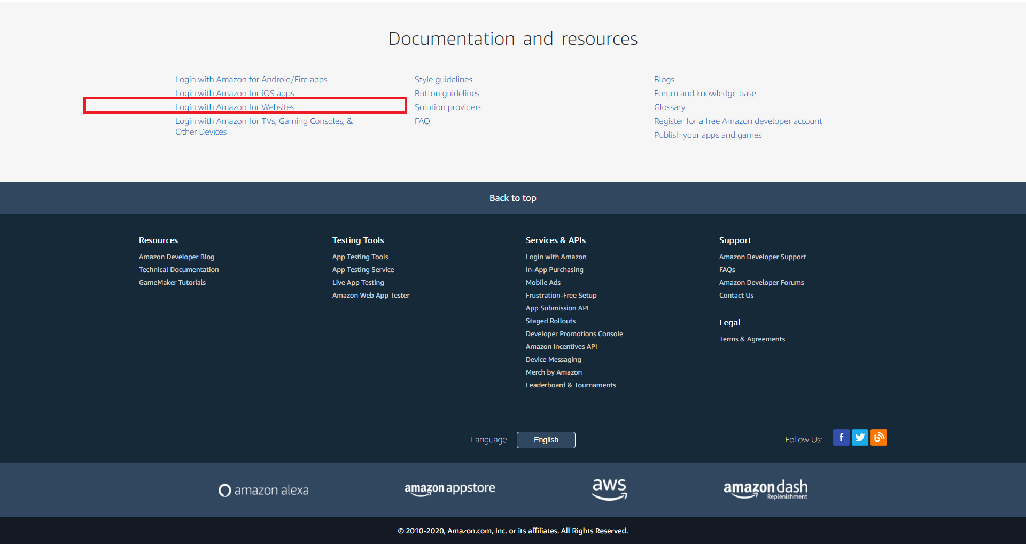Image resolution: width=1026 pixels, height=544 pixels.
Task: Open Amazon Developer Blog footer link
Action: 177,257
